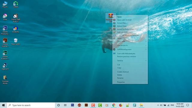Choose Open in the context menu
Viewport: 192px width, 108px height.
coord(130,17)
